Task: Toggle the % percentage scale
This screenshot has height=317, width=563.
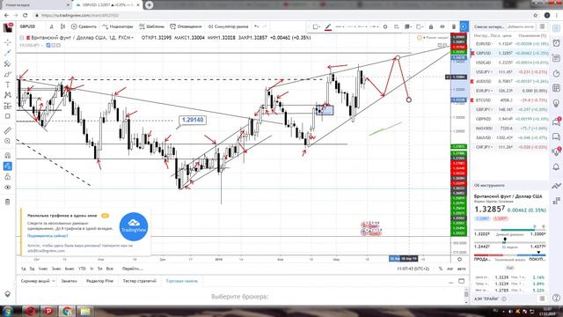Action: point(441,269)
